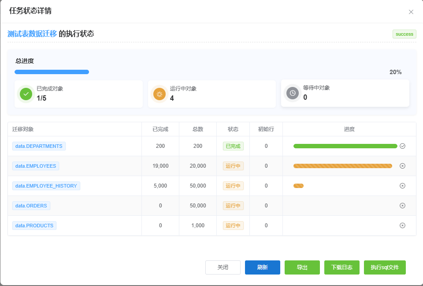Screen dimensions: 423x286
Task: Click the 执行sql文件 button
Action: coord(385,267)
